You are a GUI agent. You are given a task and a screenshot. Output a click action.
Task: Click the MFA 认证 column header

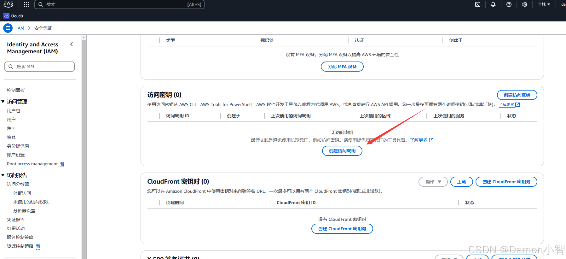[x=359, y=40]
